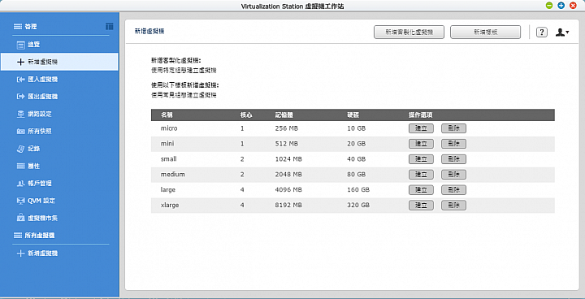Delete the mini template
Viewport: 585px width, 299px height.
(453, 144)
